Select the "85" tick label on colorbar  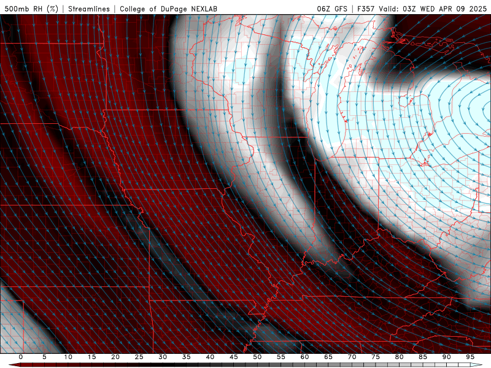click(423, 357)
